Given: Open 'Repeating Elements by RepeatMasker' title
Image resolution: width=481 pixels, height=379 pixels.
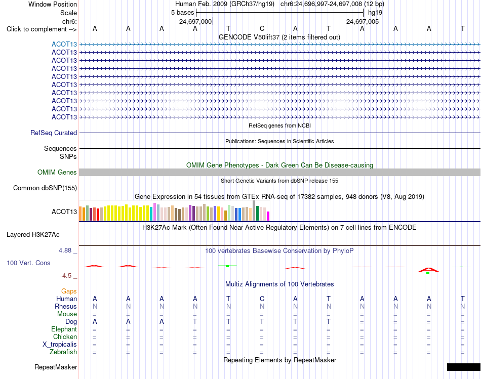Looking at the screenshot, I should pos(279,360).
